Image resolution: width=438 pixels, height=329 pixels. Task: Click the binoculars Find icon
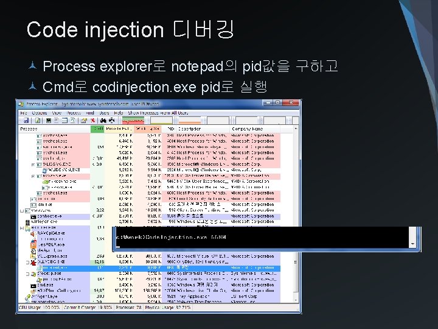(x=103, y=121)
